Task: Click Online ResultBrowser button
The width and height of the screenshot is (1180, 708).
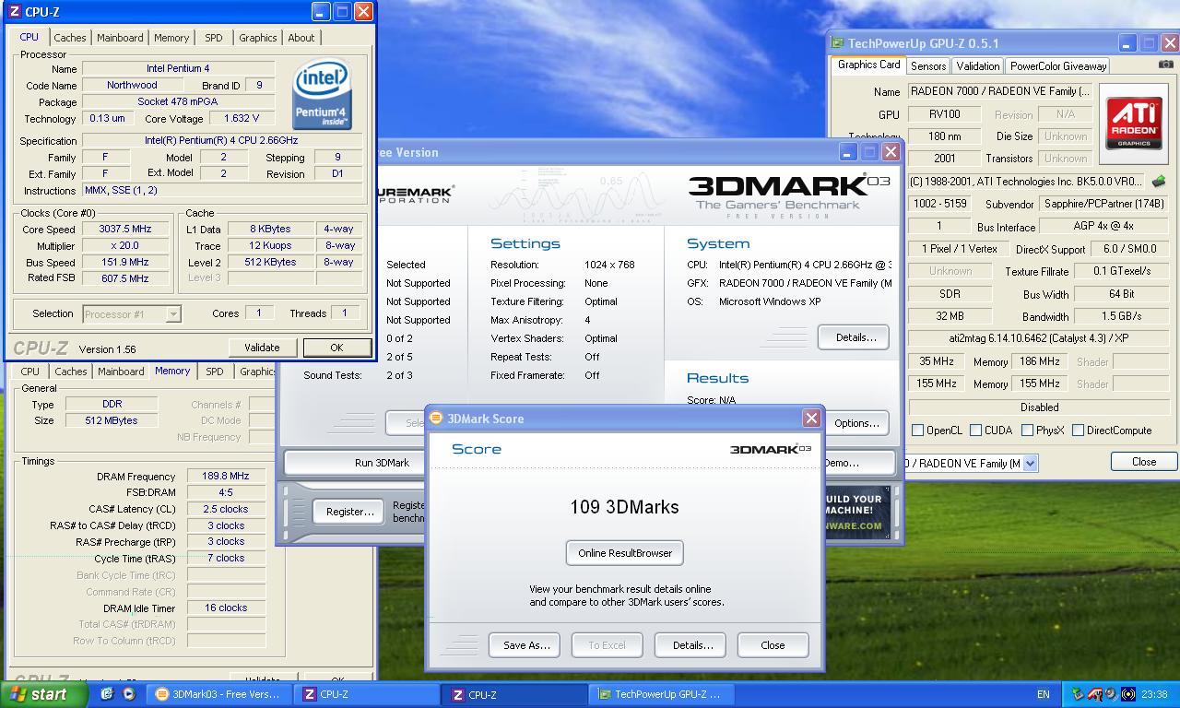Action: (625, 553)
